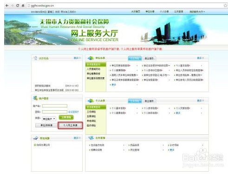Viewport: 228px width, 174px height.
Task: Open 个人基本信息 in the 个人办事 list
Action: [x=119, y=108]
